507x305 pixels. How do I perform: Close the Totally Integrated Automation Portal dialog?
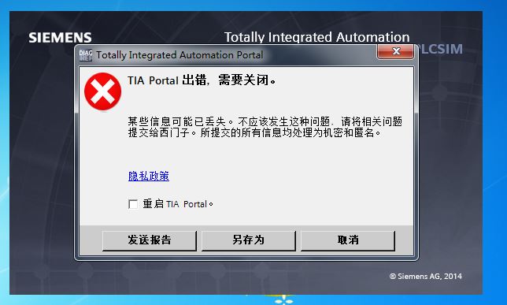pos(395,52)
